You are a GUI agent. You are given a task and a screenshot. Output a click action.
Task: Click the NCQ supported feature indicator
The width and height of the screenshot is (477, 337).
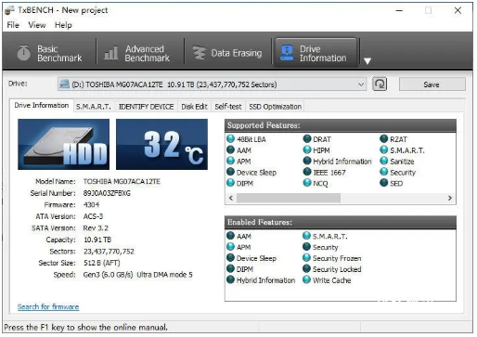pos(307,183)
